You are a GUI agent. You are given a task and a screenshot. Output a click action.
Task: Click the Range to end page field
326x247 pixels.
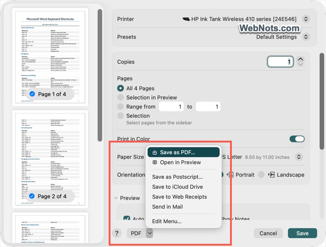tap(208, 107)
